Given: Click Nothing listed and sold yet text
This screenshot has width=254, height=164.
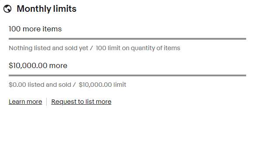Looking at the screenshot, I should tap(48, 48).
